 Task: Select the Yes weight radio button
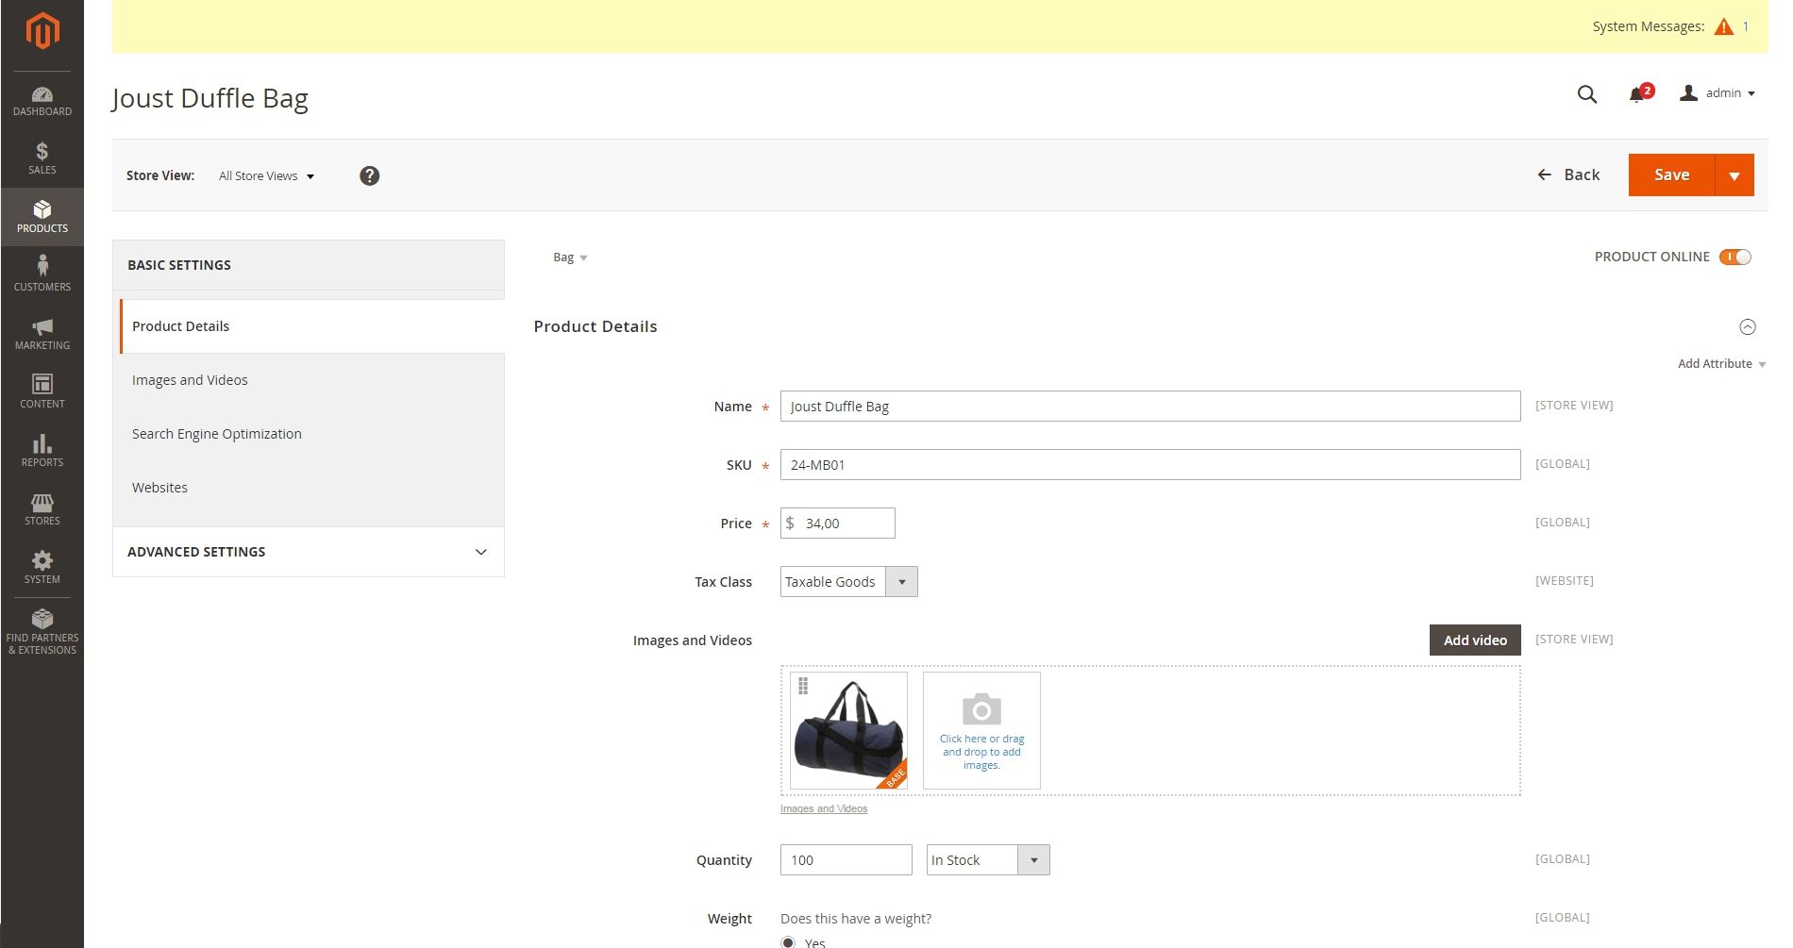click(x=788, y=941)
